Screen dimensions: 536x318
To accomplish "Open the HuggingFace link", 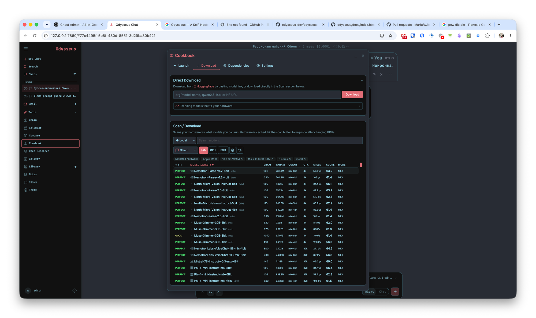I will 204,86.
